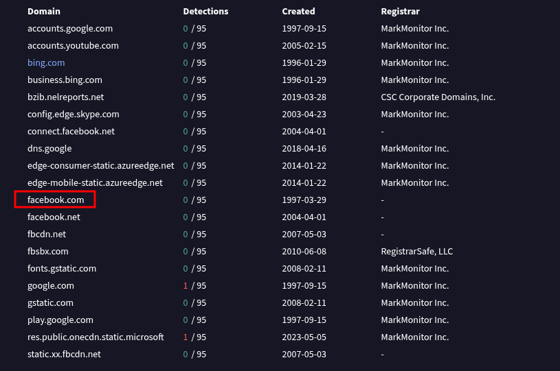Image resolution: width=560 pixels, height=371 pixels.
Task: Click the google.com domain
Action: 51,285
